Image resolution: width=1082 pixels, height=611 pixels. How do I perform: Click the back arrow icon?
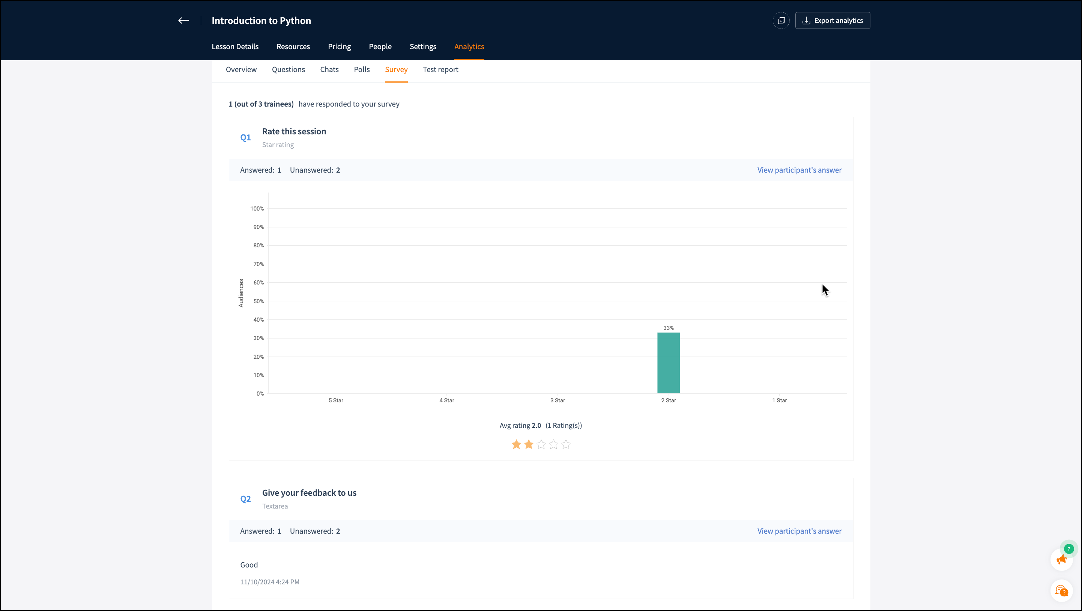(x=183, y=21)
